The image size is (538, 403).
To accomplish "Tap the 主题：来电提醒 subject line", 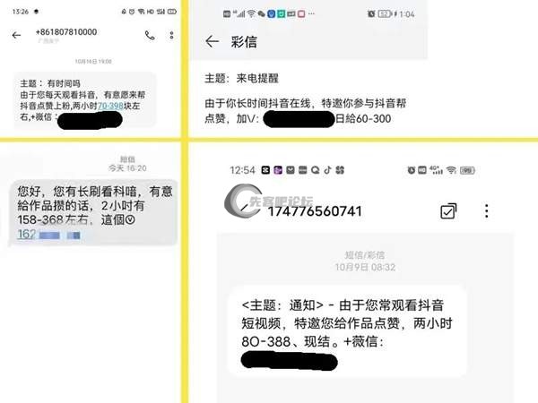I will click(241, 79).
